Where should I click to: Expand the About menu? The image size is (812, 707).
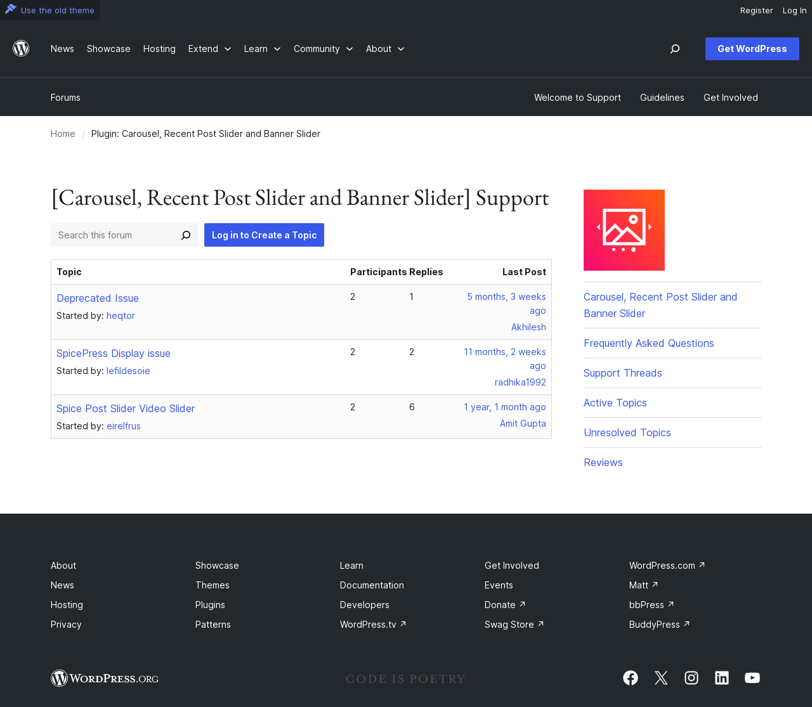[x=385, y=49]
